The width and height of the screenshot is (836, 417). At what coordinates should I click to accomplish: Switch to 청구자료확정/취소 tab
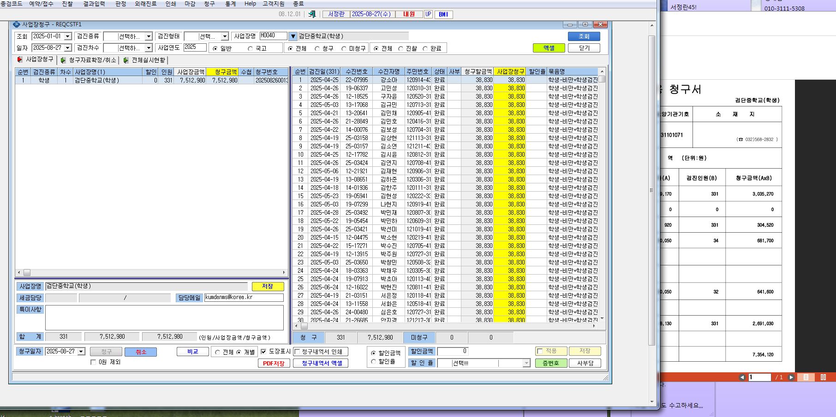pos(88,60)
